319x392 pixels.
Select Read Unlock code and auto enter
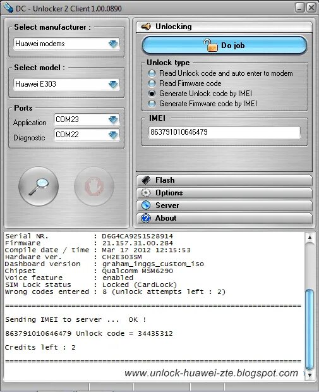click(152, 73)
